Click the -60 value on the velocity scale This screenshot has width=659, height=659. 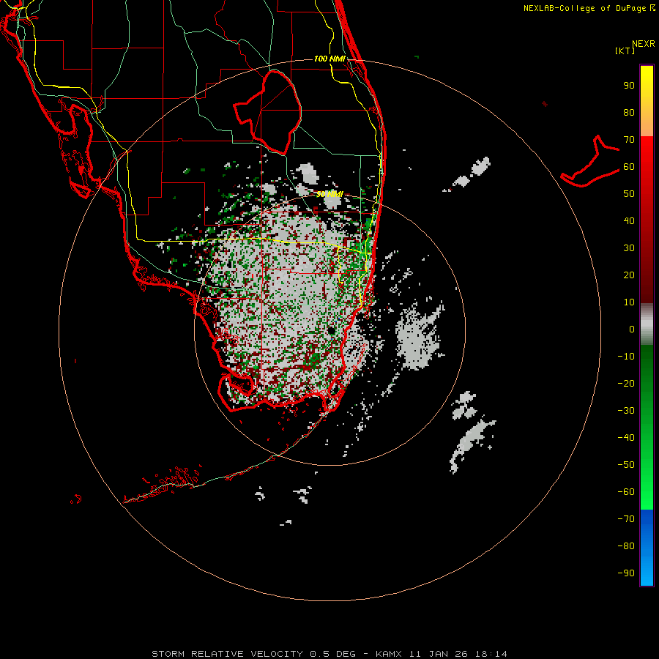point(626,492)
